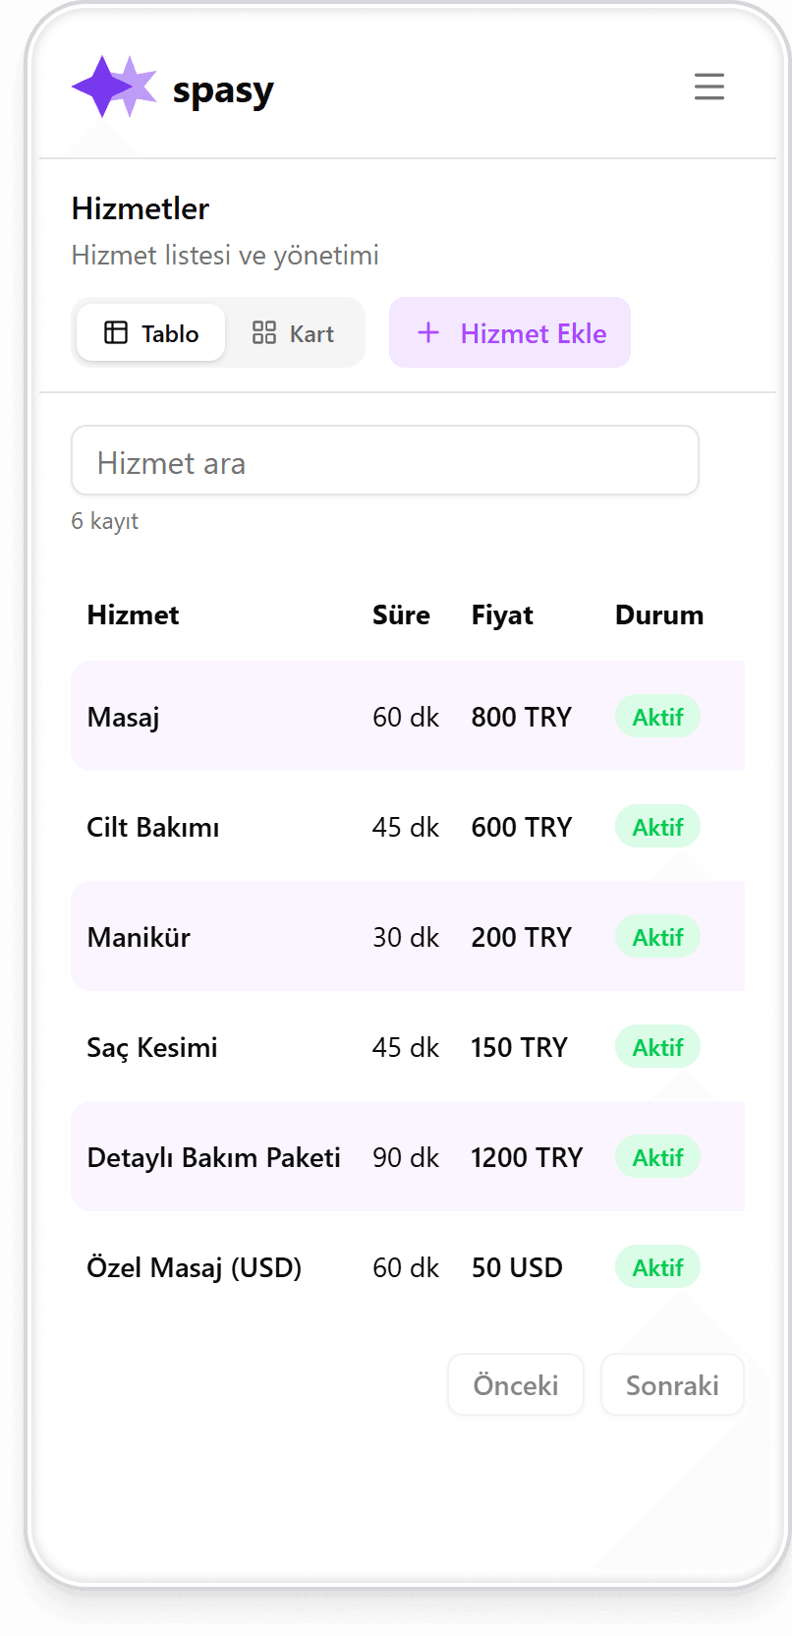This screenshot has width=792, height=1636.
Task: Click the Süre column header
Action: pos(401,614)
